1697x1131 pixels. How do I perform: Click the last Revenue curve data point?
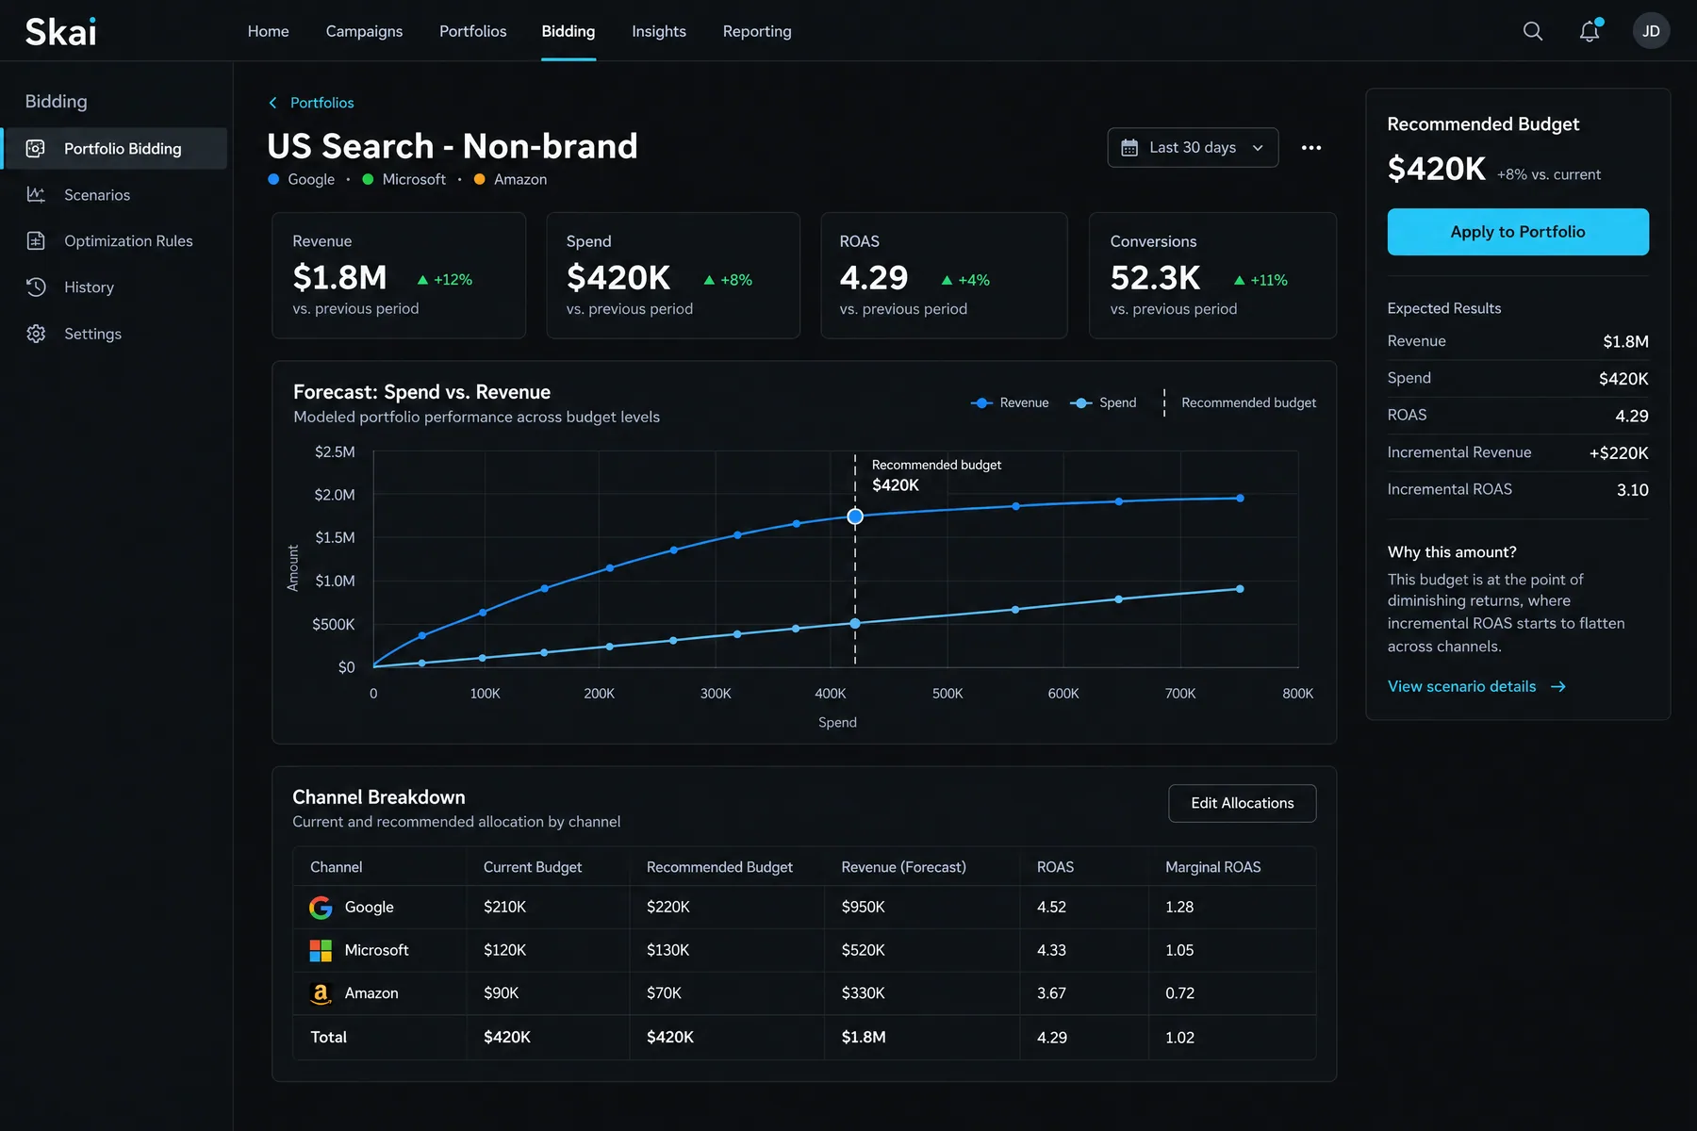click(1240, 498)
